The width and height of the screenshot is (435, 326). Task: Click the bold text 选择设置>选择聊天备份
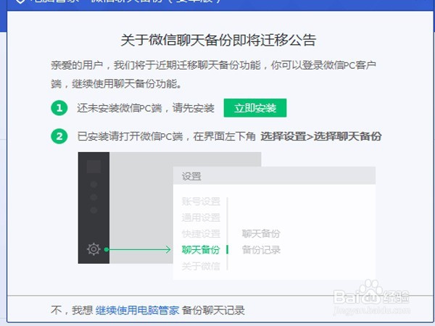coord(321,136)
